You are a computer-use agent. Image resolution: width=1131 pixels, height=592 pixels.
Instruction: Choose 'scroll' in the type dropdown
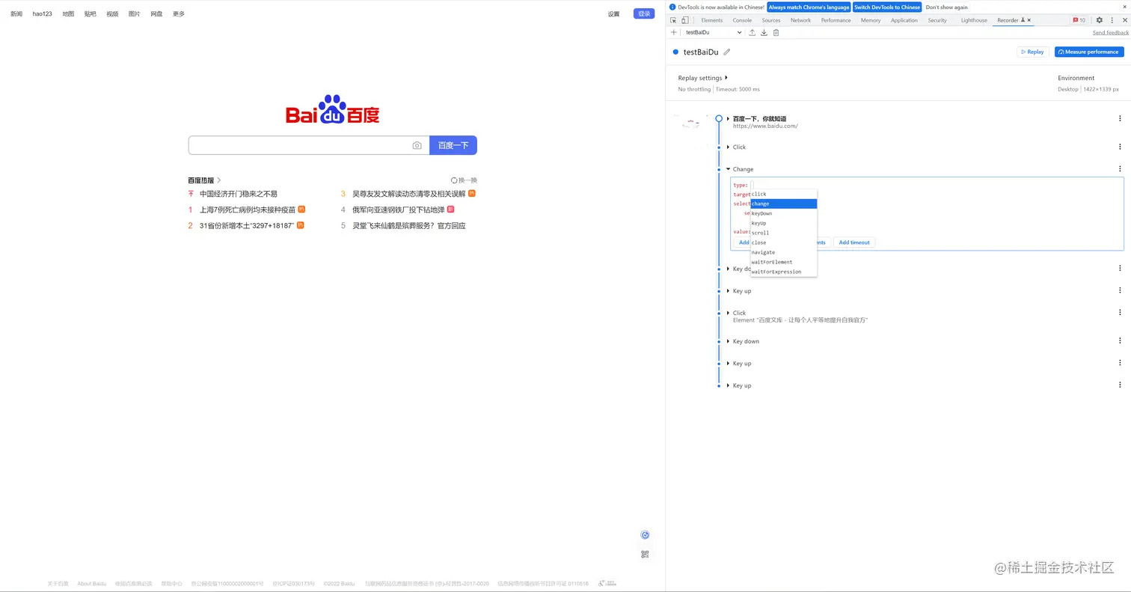tap(783, 233)
